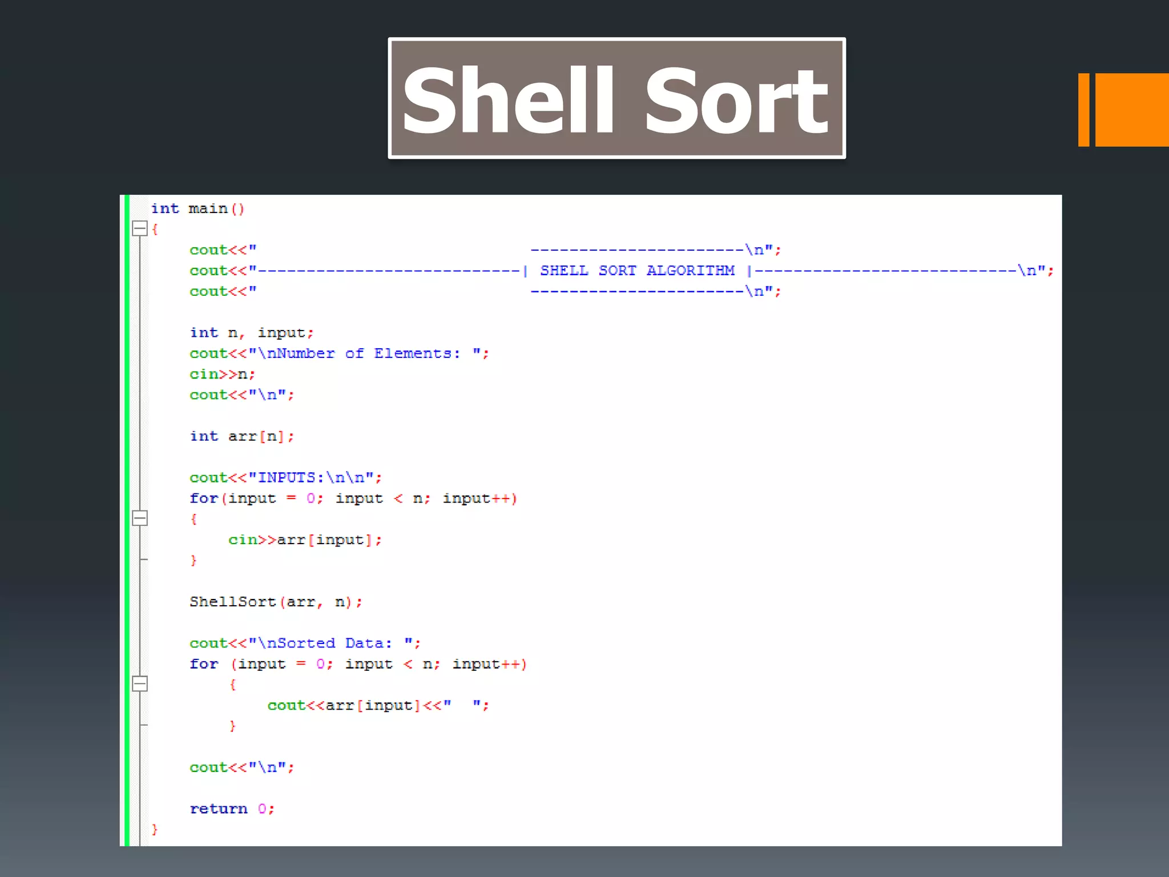
Task: Click the 'int n, input;' declaration
Action: [x=252, y=333]
